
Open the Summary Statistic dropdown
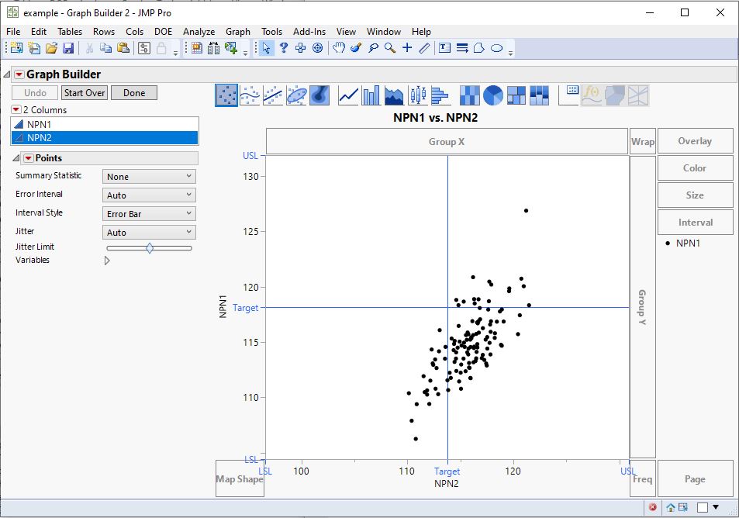point(148,175)
